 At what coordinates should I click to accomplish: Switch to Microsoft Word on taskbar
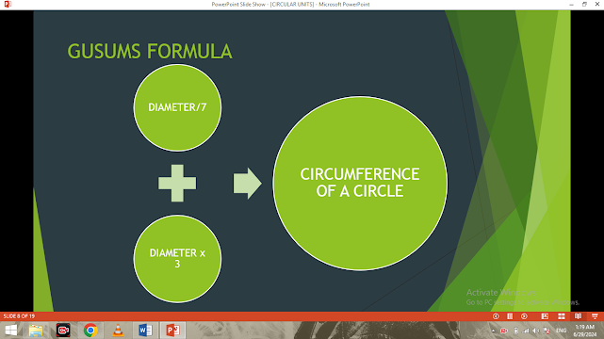click(x=145, y=331)
